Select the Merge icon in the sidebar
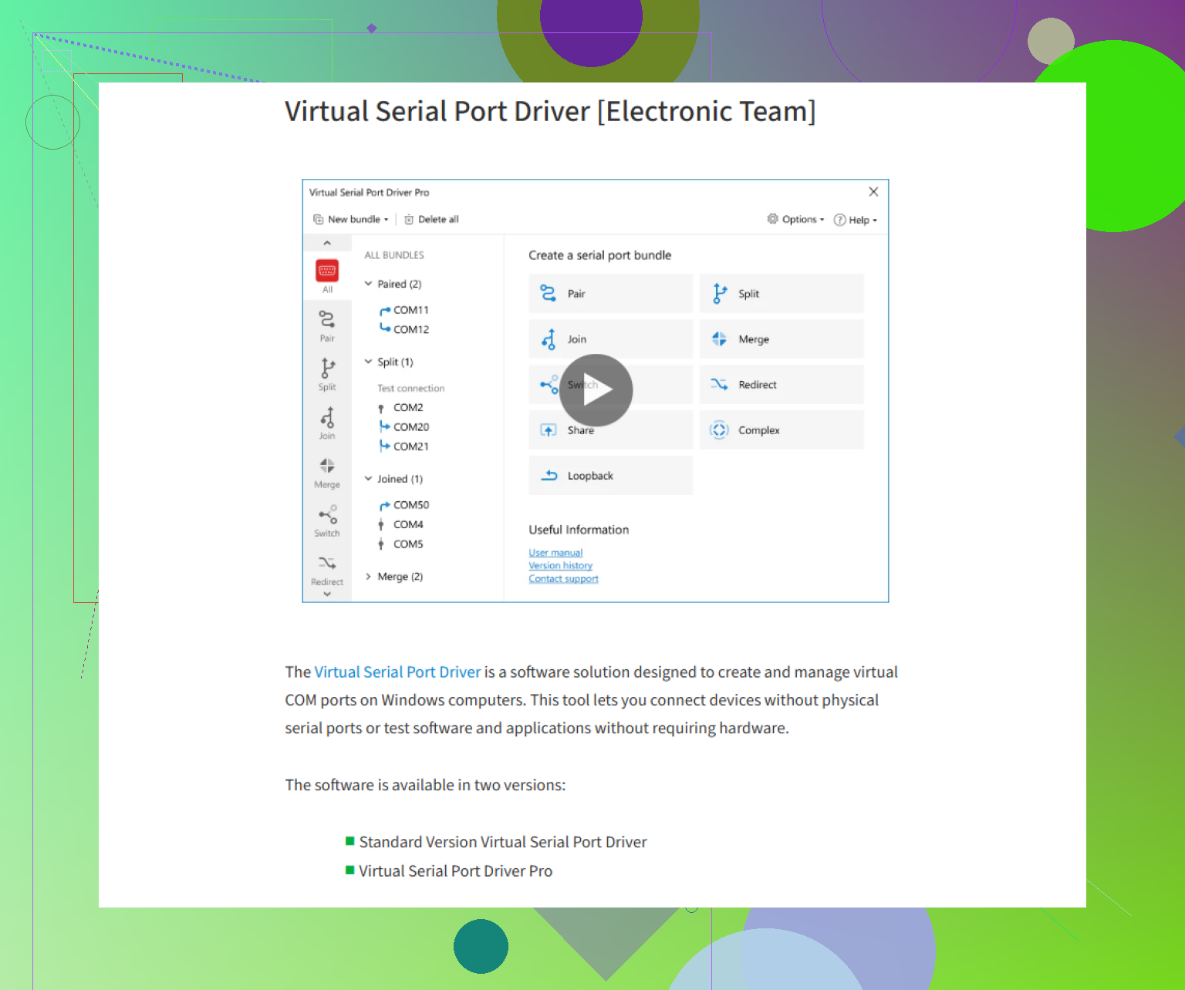The width and height of the screenshot is (1185, 990). tap(327, 466)
